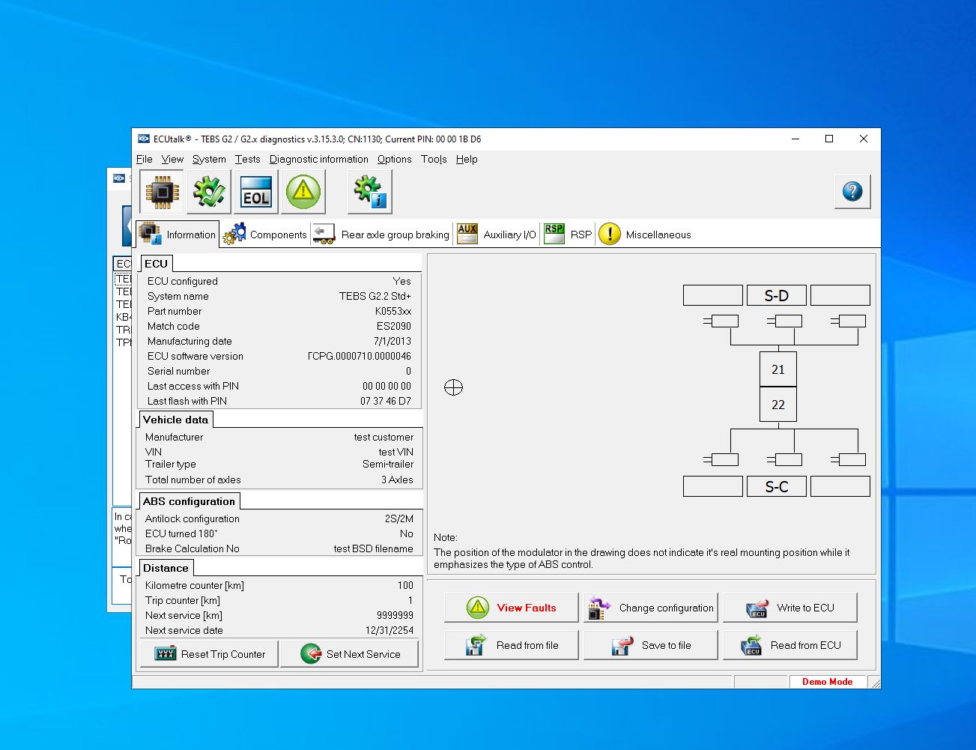Image resolution: width=976 pixels, height=750 pixels.
Task: Click the blue Help question mark icon
Action: tap(852, 192)
